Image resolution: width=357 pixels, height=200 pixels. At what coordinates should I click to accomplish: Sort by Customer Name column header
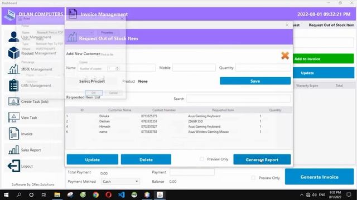pyautogui.click(x=119, y=110)
